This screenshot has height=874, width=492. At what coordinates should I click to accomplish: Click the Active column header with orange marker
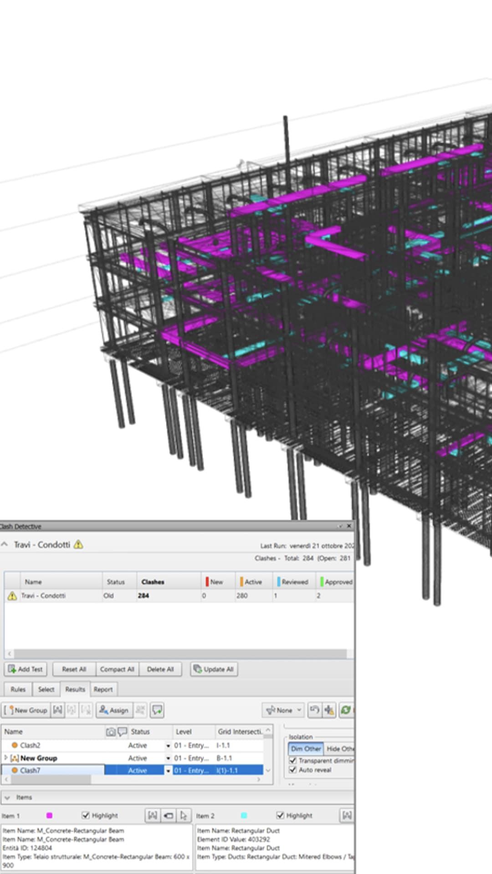pos(254,582)
